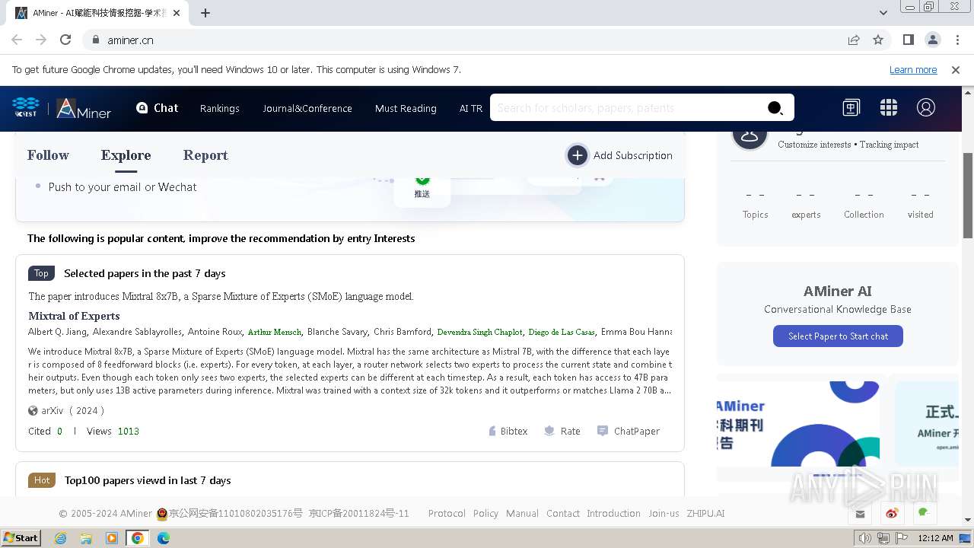Click the Add Subscription plus icon
The height and width of the screenshot is (548, 974).
578,155
